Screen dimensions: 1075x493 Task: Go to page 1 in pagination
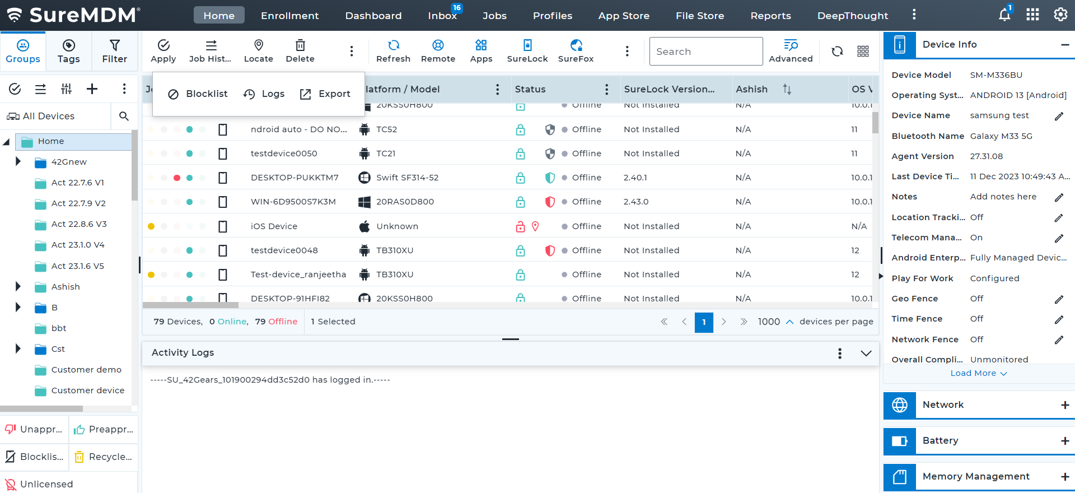(x=704, y=322)
